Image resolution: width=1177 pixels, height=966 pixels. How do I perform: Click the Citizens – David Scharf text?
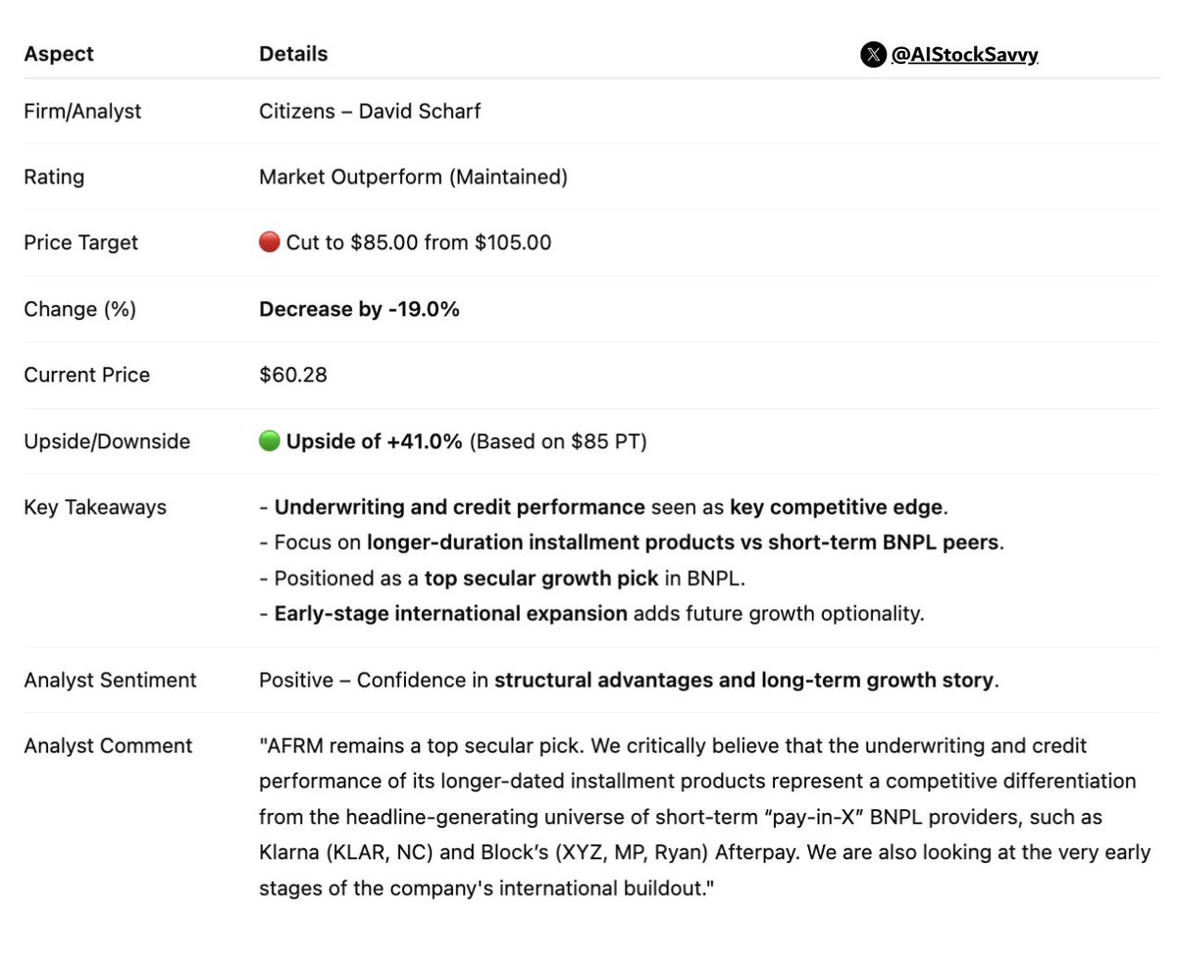(x=370, y=111)
